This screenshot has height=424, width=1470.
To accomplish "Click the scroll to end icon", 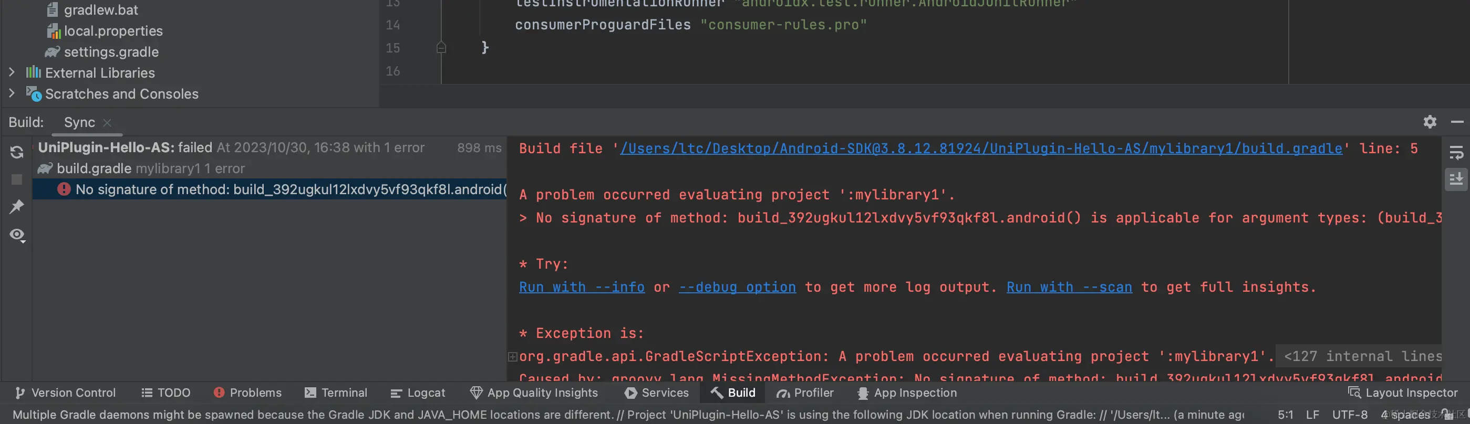I will [1456, 179].
